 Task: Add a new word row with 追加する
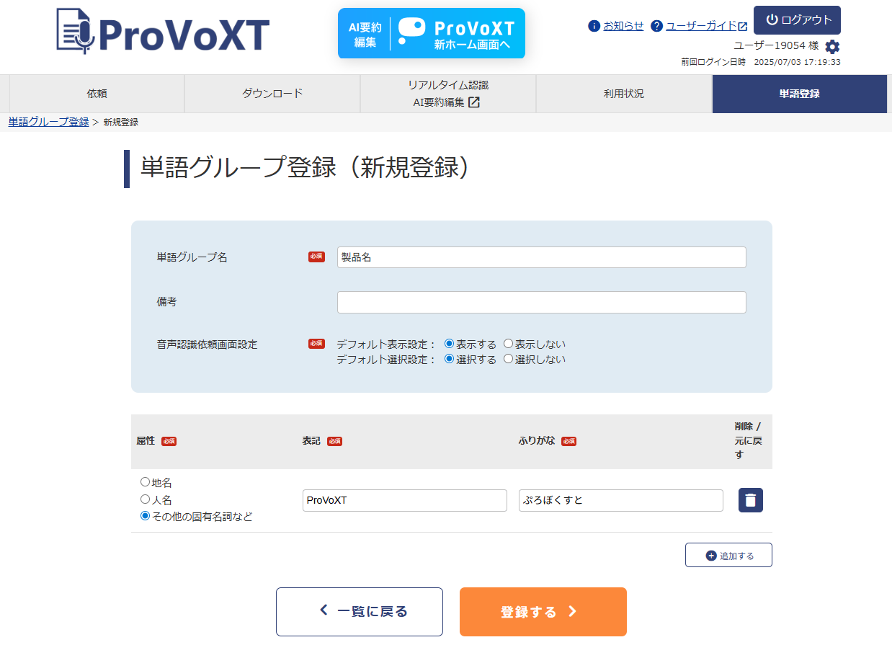[728, 556]
